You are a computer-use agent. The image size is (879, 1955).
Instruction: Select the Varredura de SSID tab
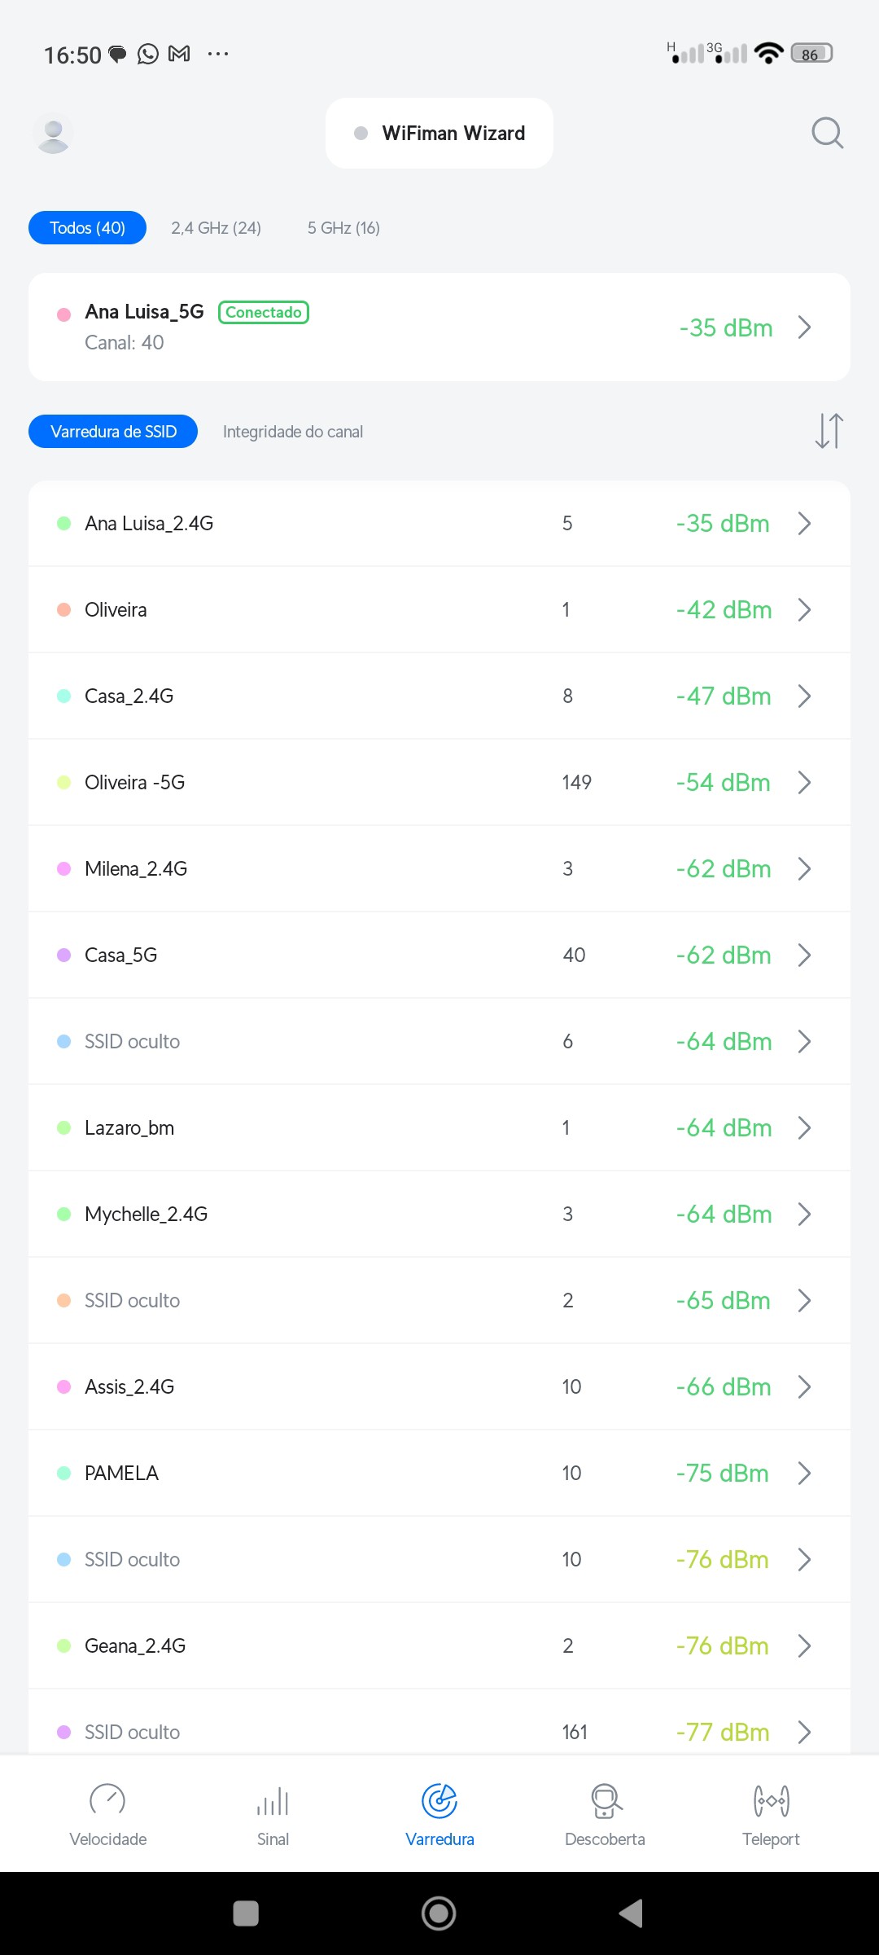pyautogui.click(x=113, y=432)
